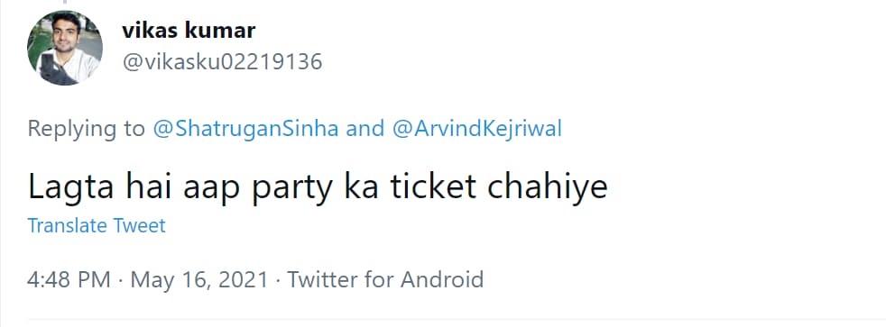The height and width of the screenshot is (327, 886).
Task: Open the Twitter for Android source link
Action: 386,279
